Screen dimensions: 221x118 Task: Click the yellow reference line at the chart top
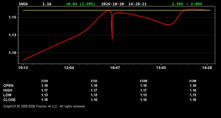117,10
